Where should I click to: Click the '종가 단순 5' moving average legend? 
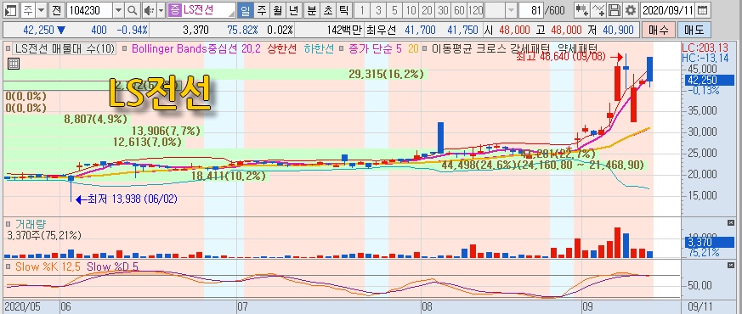point(375,48)
